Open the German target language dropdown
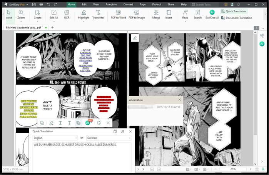269x175 pixels. tap(108, 138)
